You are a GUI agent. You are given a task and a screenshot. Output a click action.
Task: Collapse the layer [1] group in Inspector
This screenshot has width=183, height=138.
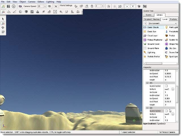[147, 83]
